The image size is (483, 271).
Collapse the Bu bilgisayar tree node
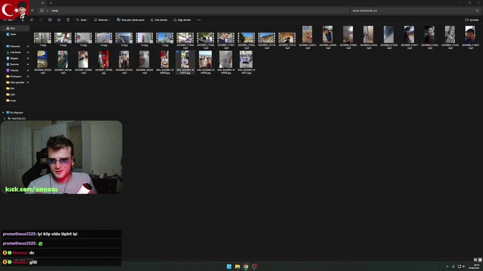[x=3, y=113]
